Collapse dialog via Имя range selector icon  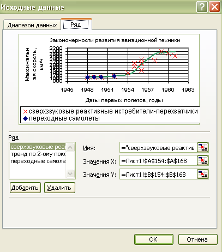202,147
